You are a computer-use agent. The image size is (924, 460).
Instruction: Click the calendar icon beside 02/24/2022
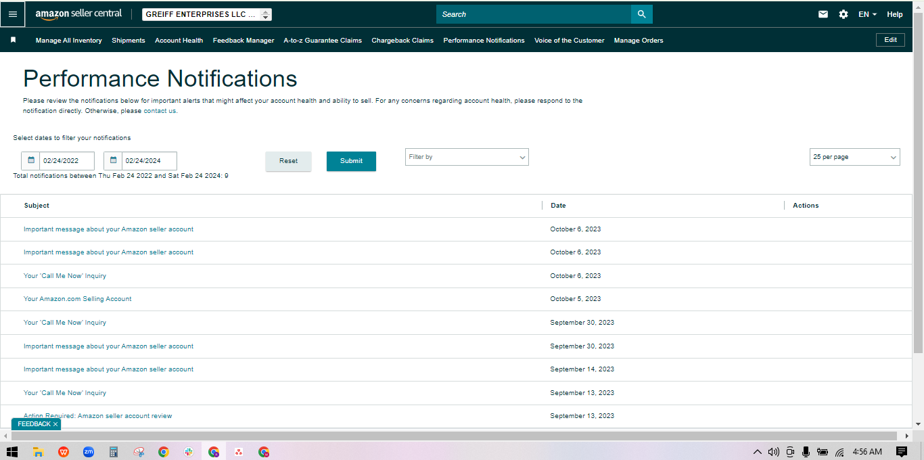coord(30,161)
